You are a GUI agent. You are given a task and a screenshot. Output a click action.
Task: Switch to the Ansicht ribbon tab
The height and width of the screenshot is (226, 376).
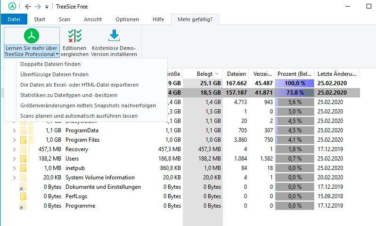(93, 19)
